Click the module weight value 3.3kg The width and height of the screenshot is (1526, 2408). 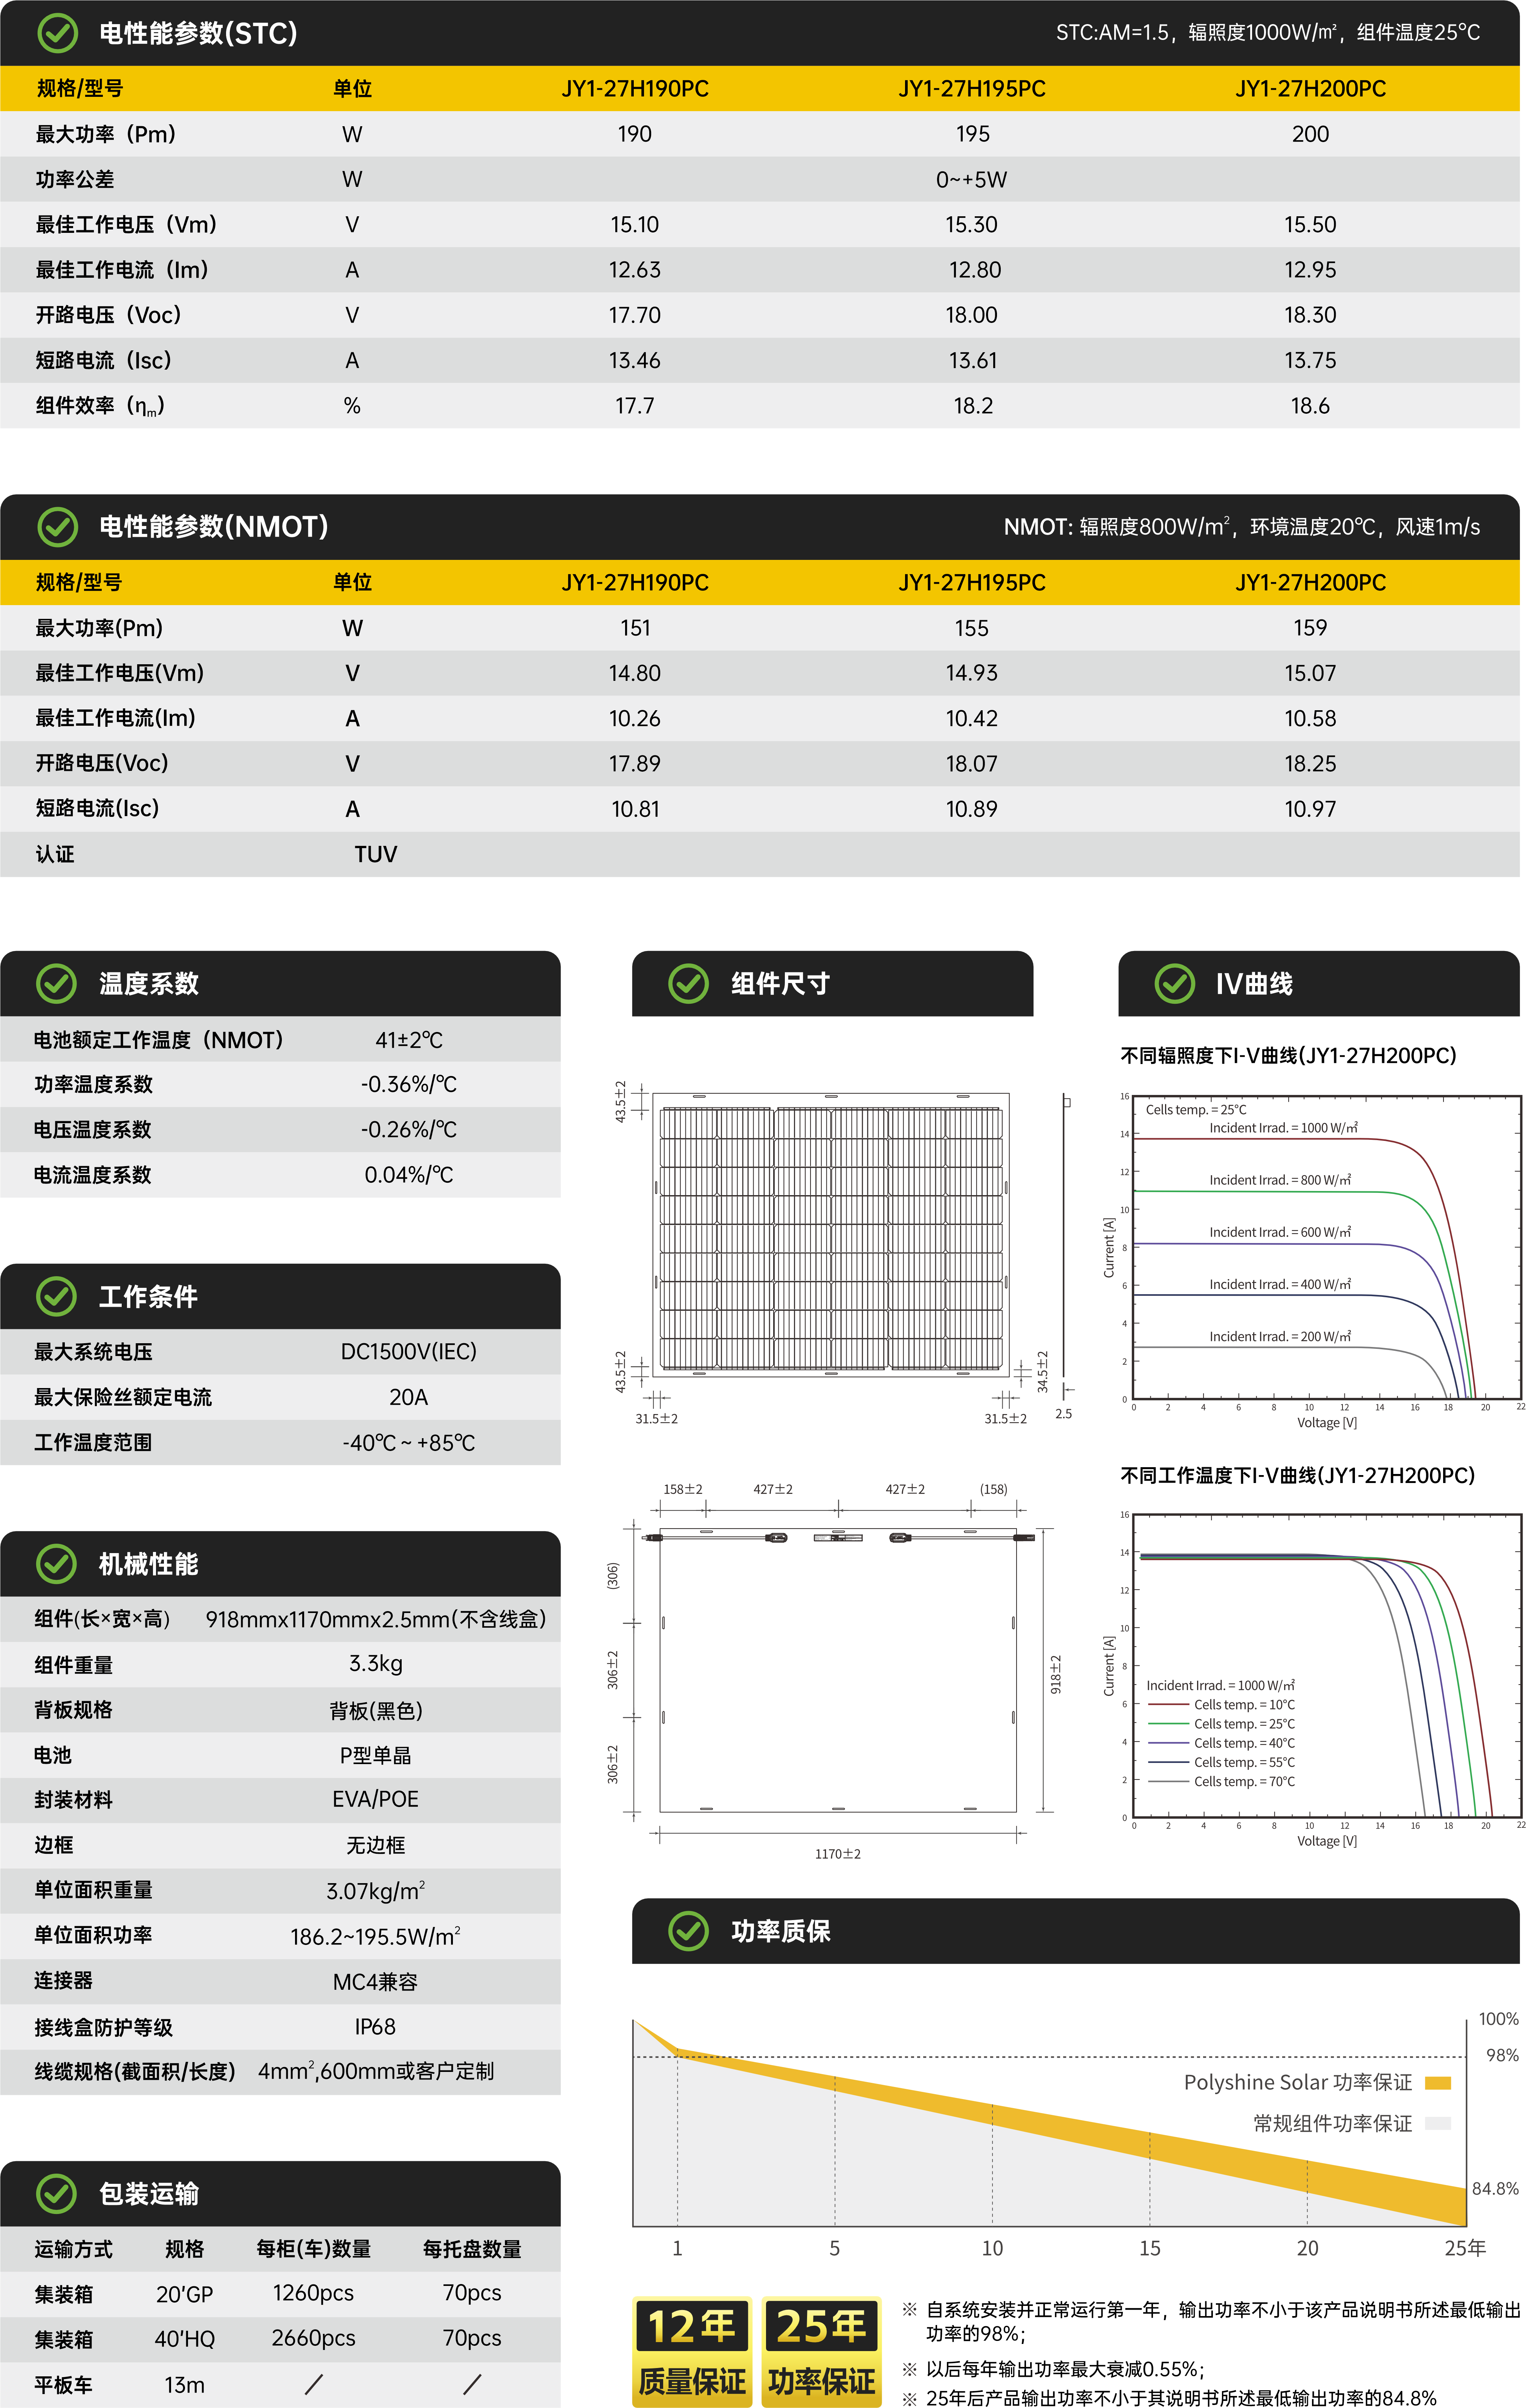coord(376,1664)
